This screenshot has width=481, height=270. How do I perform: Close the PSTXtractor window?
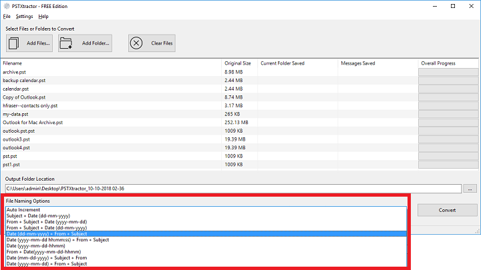point(471,6)
